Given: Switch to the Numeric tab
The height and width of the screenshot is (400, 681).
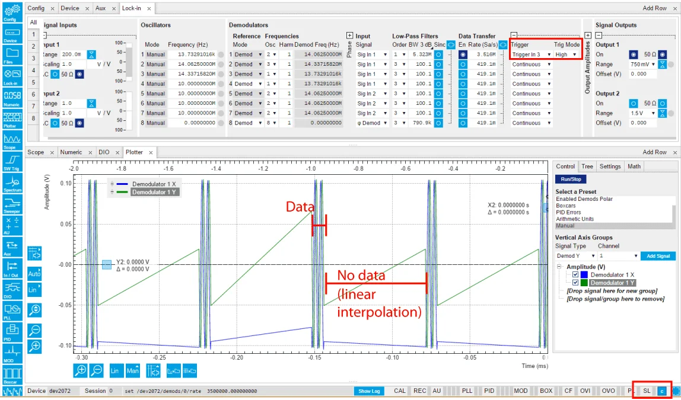Looking at the screenshot, I should 71,152.
